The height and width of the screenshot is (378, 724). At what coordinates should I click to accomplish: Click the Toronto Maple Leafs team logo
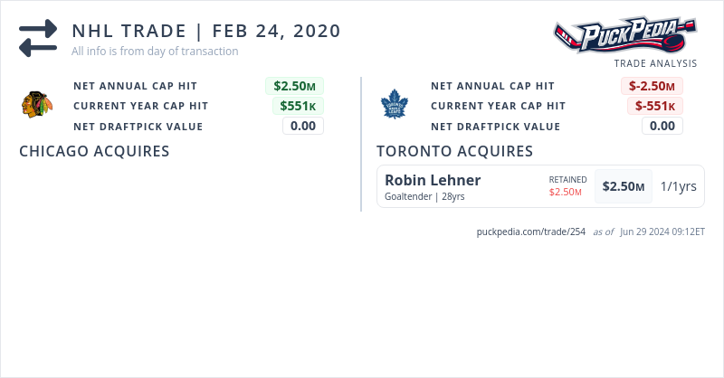(x=394, y=105)
